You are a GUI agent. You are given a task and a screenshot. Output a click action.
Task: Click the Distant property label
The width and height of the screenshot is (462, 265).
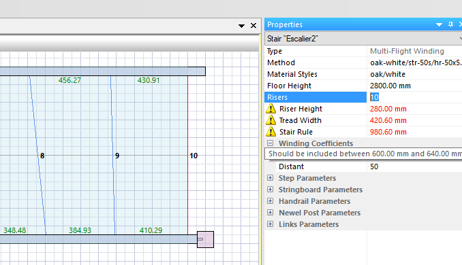291,166
